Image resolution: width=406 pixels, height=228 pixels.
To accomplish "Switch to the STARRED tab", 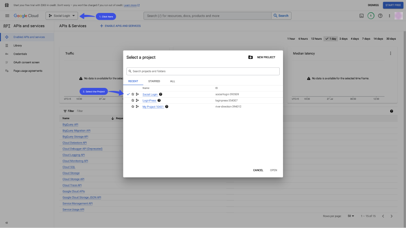I will (154, 81).
